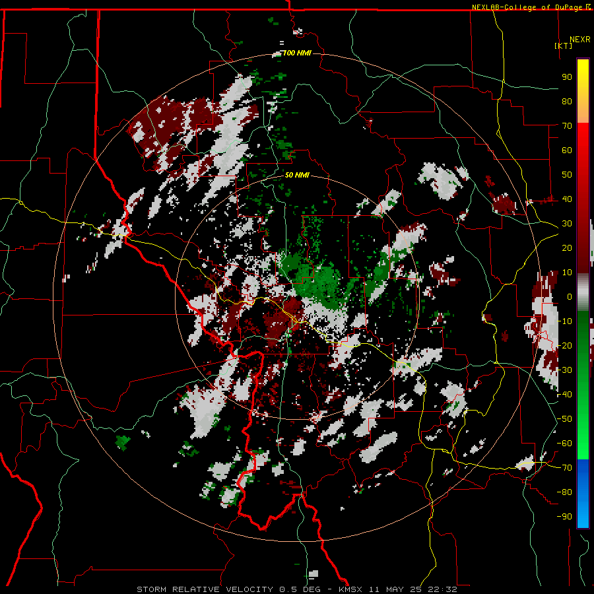Click the 80 value on the velocity scale
This screenshot has width=594, height=594.
pyautogui.click(x=567, y=102)
